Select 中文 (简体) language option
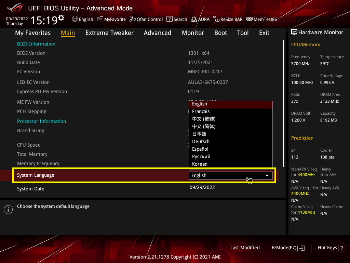This screenshot has height=263, width=350. click(x=231, y=127)
